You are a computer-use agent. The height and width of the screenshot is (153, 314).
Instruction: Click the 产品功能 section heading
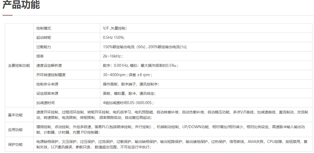coord(21,5)
